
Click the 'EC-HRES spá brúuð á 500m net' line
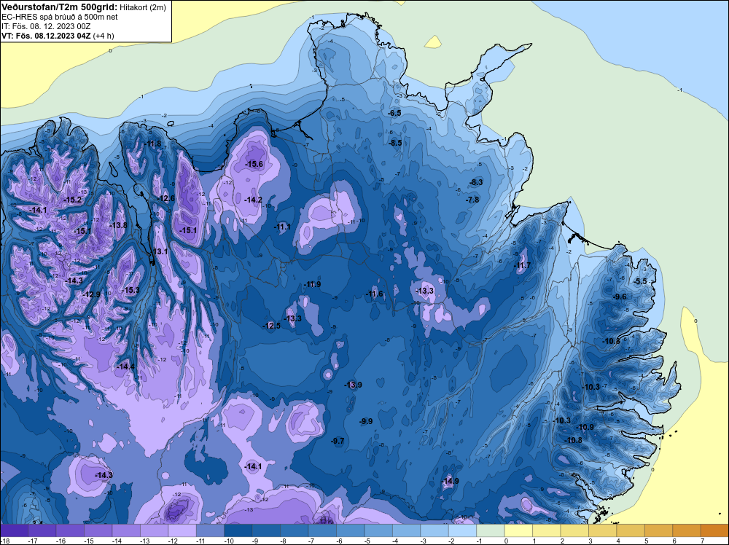point(60,17)
